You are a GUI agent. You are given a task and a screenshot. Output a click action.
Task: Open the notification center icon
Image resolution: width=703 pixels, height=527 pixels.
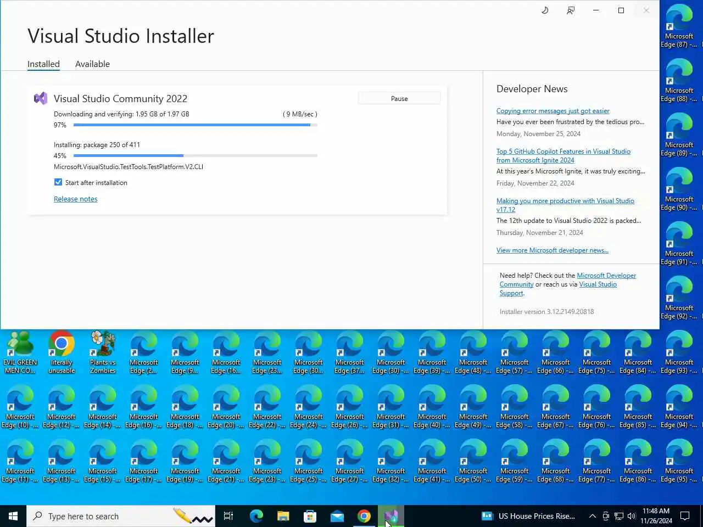[x=685, y=516]
